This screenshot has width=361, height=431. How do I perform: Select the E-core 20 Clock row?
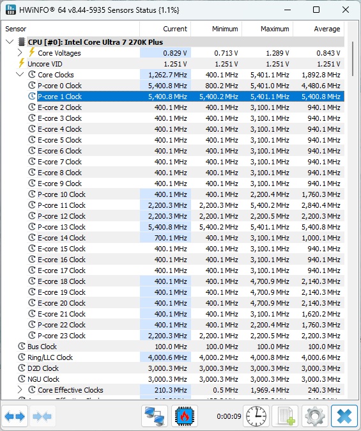coord(186,303)
